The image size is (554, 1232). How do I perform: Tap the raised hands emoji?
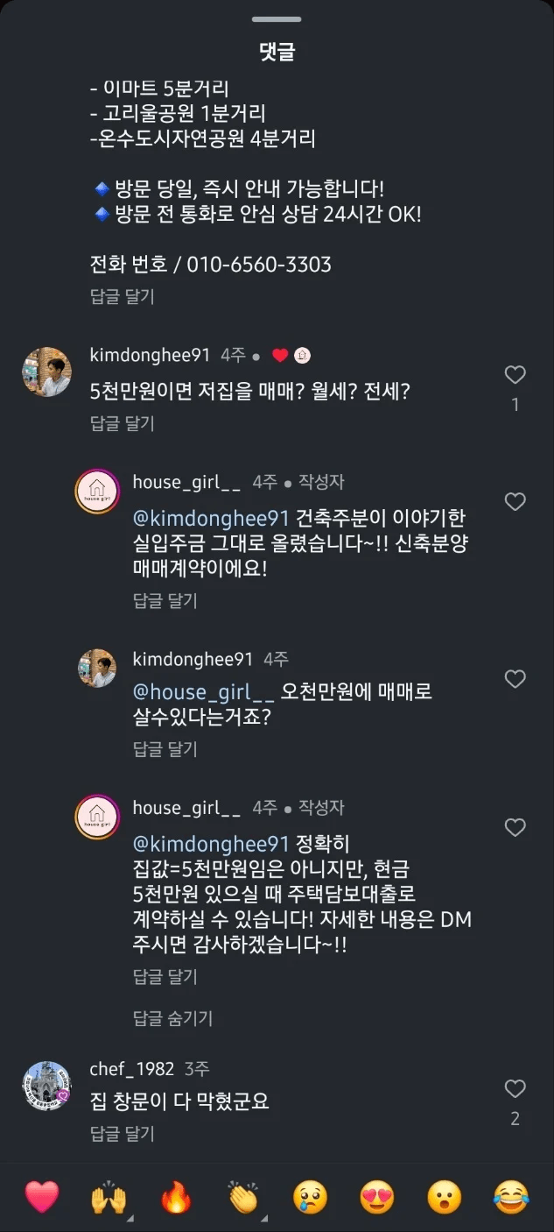109,1197
